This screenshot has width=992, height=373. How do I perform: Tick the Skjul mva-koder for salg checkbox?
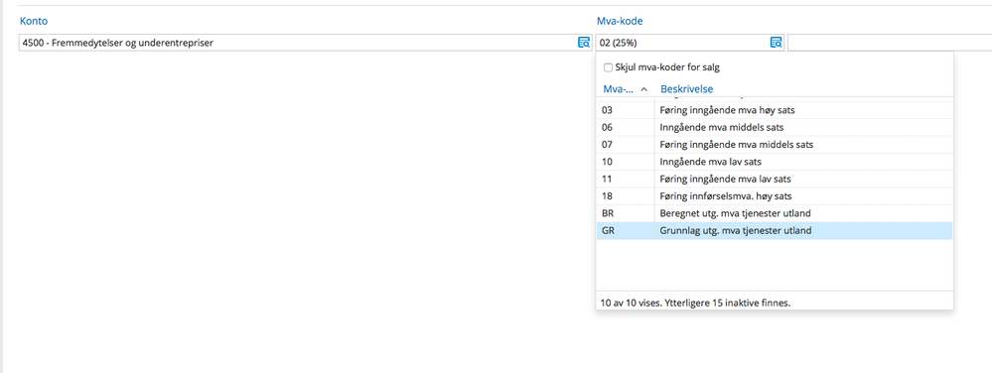(x=608, y=67)
